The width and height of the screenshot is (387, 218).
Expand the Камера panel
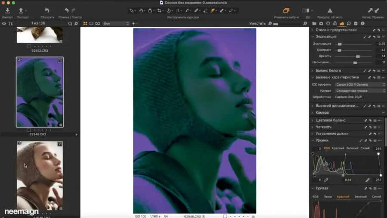[x=313, y=112]
